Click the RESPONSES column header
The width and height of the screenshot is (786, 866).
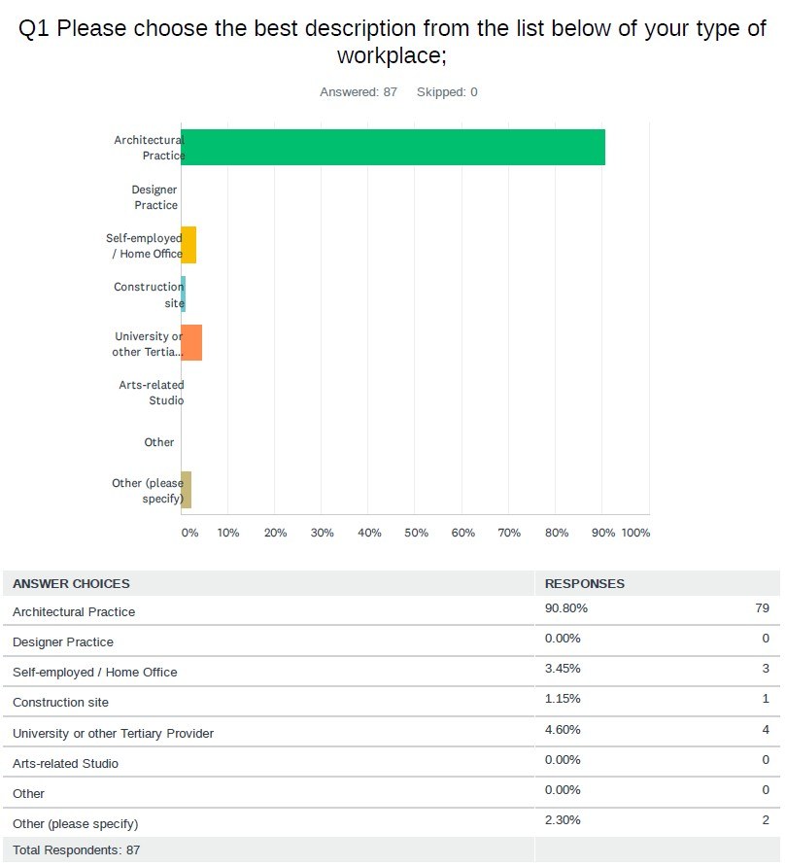tap(585, 584)
